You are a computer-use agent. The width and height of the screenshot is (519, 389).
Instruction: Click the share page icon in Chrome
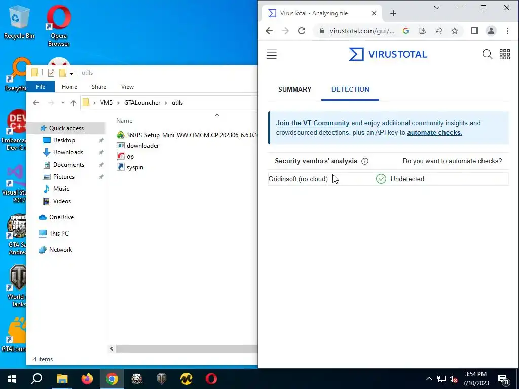pos(438,31)
